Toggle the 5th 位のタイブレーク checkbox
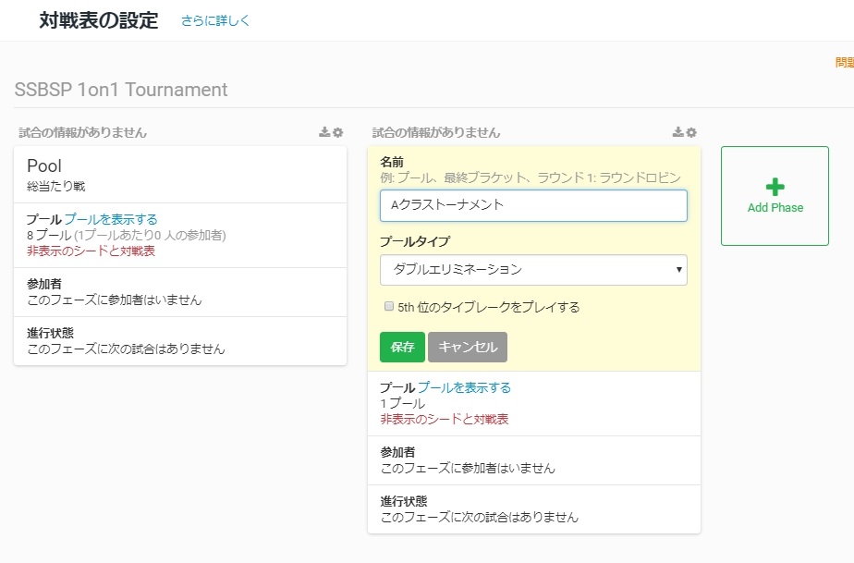 (x=389, y=306)
